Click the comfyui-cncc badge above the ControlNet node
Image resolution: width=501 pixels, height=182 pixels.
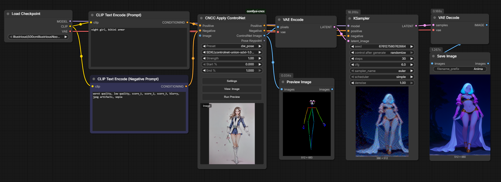(256, 11)
